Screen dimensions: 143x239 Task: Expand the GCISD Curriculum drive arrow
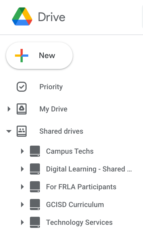pyautogui.click(x=22, y=205)
